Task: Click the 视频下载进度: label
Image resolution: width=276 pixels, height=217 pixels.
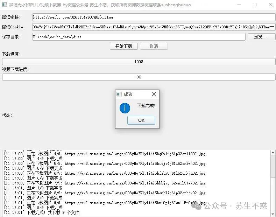Action: click(15, 69)
